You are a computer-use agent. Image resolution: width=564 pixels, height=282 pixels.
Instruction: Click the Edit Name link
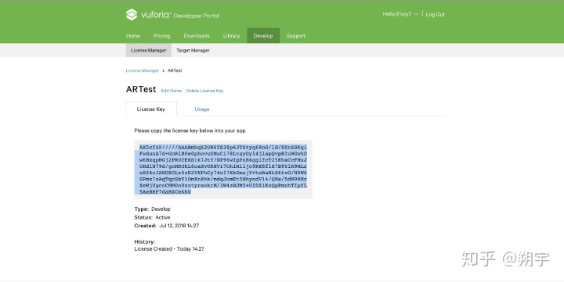pos(172,91)
